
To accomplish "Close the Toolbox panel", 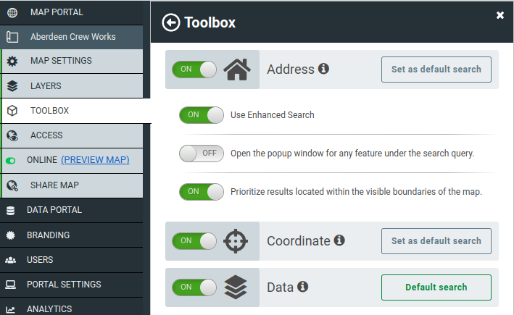I will 500,15.
